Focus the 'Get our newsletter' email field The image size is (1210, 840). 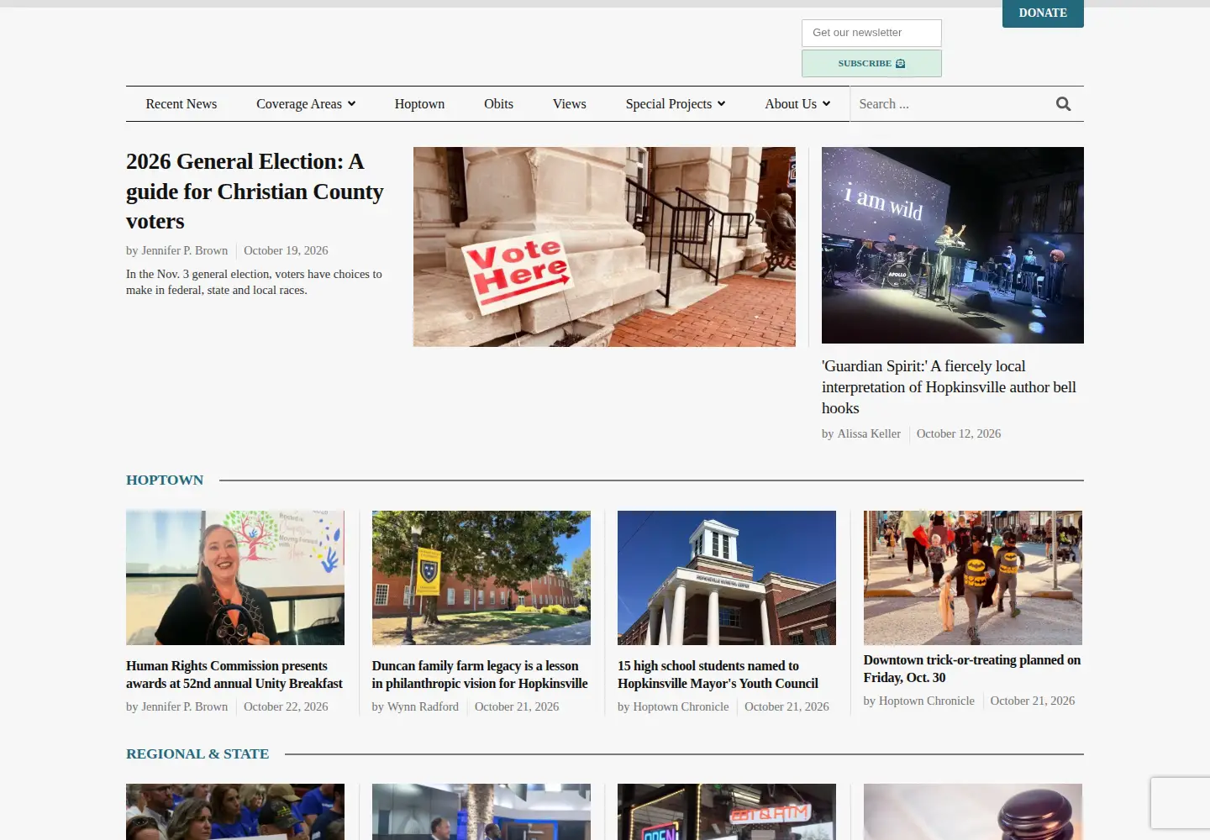tap(871, 33)
